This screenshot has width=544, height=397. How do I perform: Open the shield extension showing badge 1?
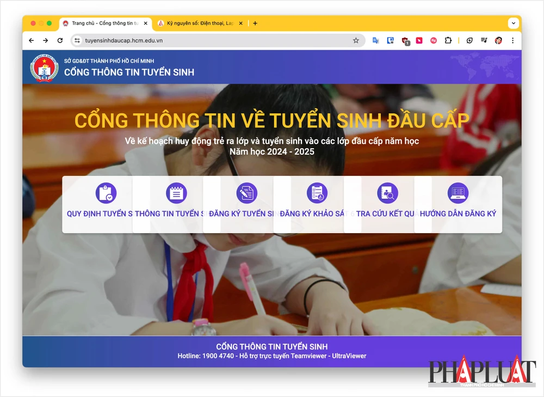coord(405,40)
